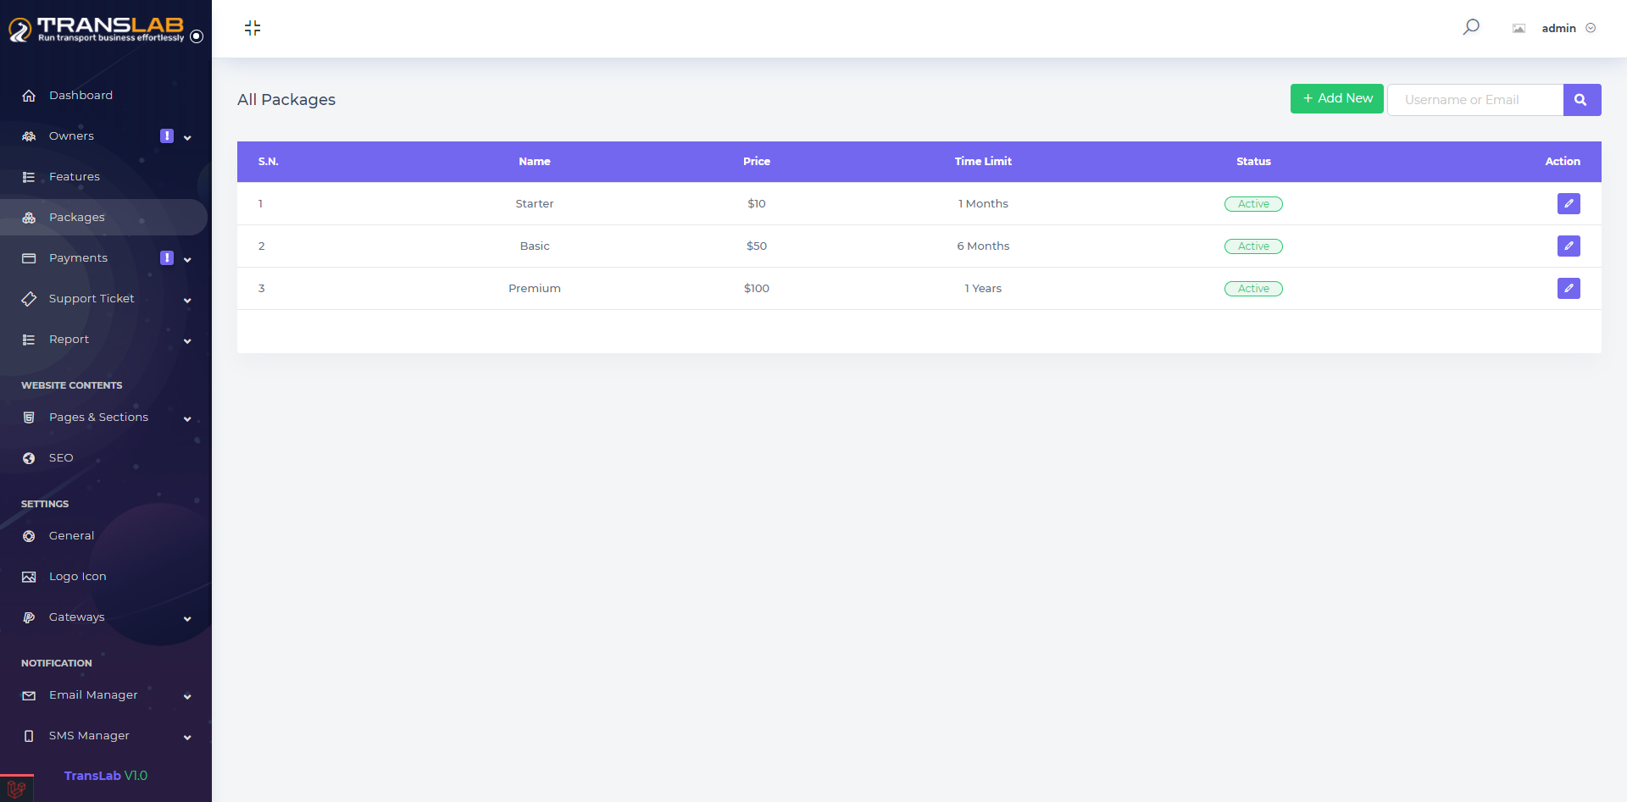Open the header search magnifier icon

[x=1471, y=27]
